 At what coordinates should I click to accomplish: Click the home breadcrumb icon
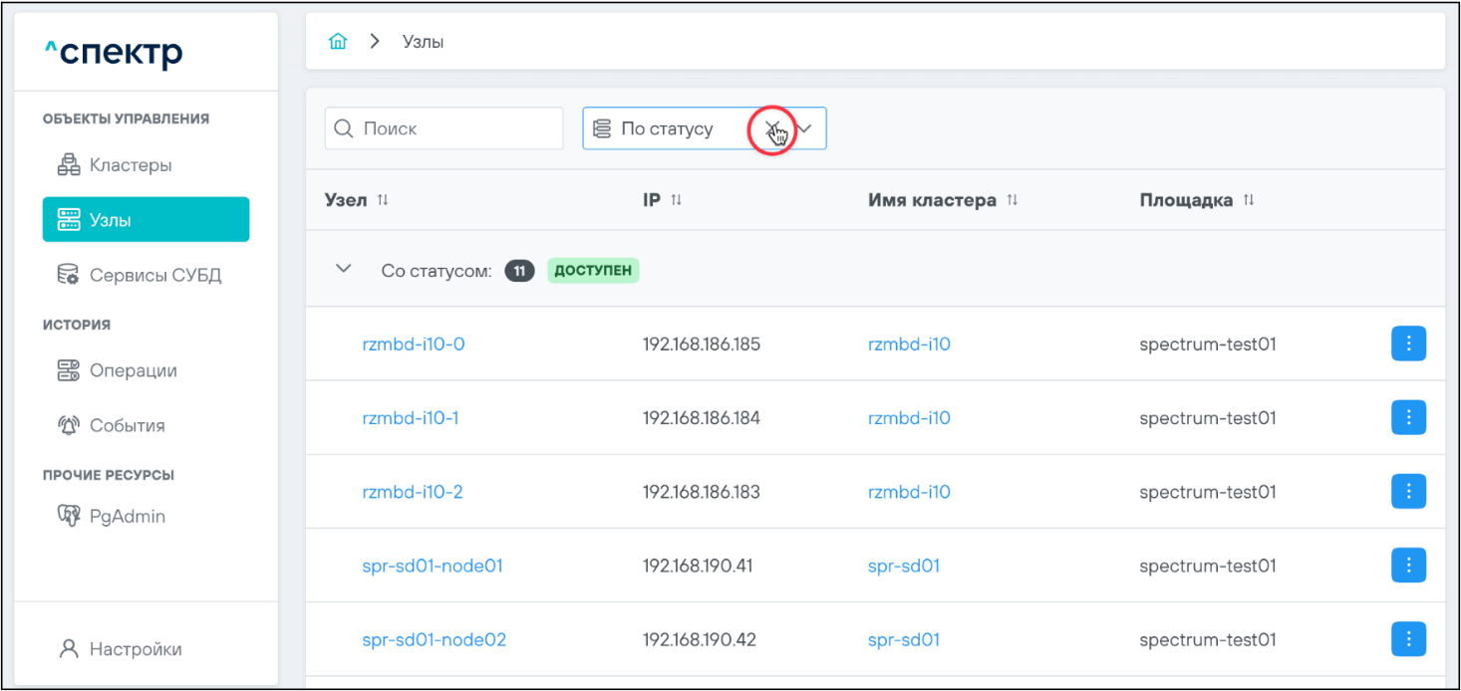point(339,42)
